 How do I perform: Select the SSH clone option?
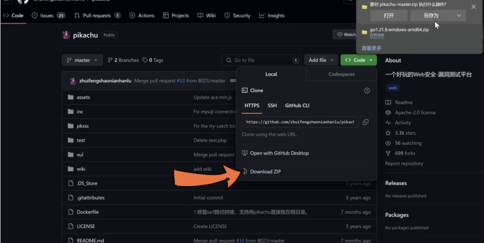pos(272,106)
